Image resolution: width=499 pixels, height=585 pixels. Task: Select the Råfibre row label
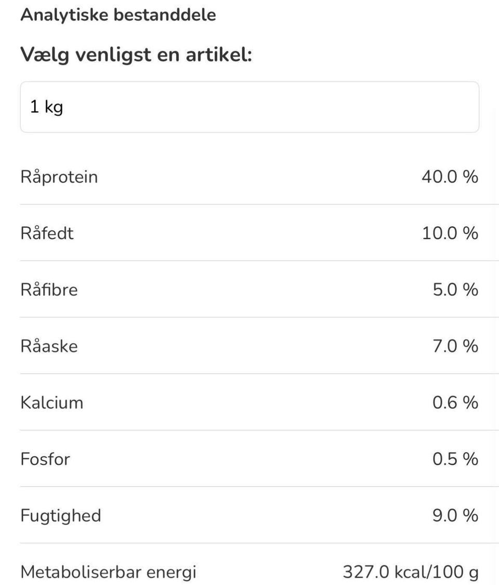pos(49,290)
